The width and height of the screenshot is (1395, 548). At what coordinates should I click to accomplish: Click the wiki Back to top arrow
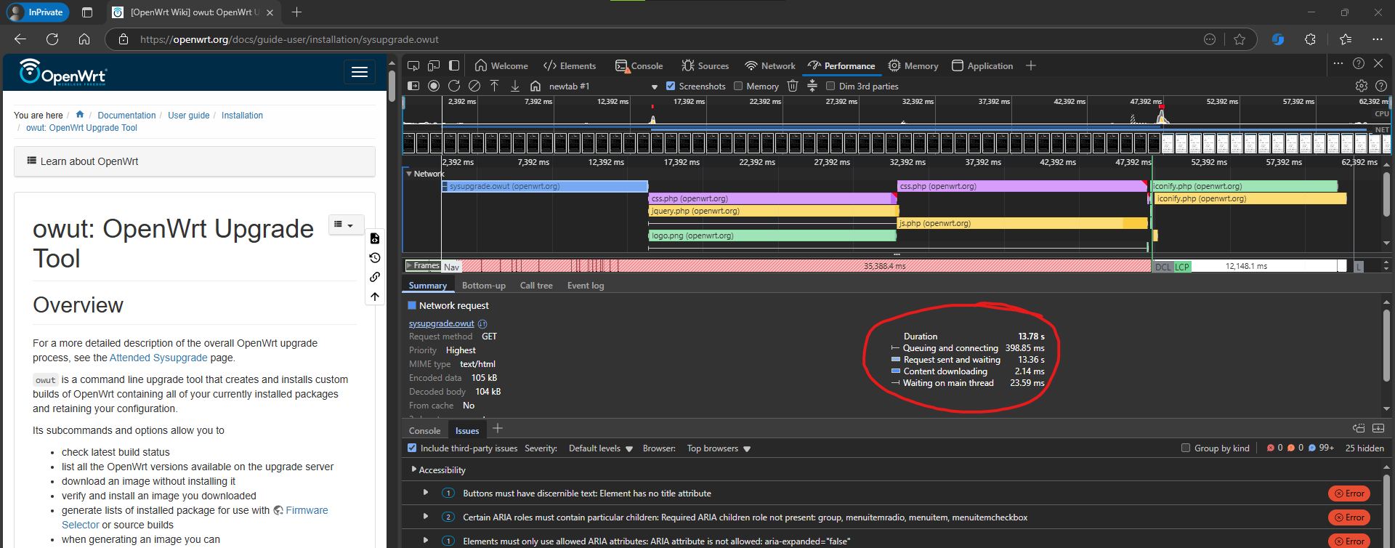[x=375, y=297]
